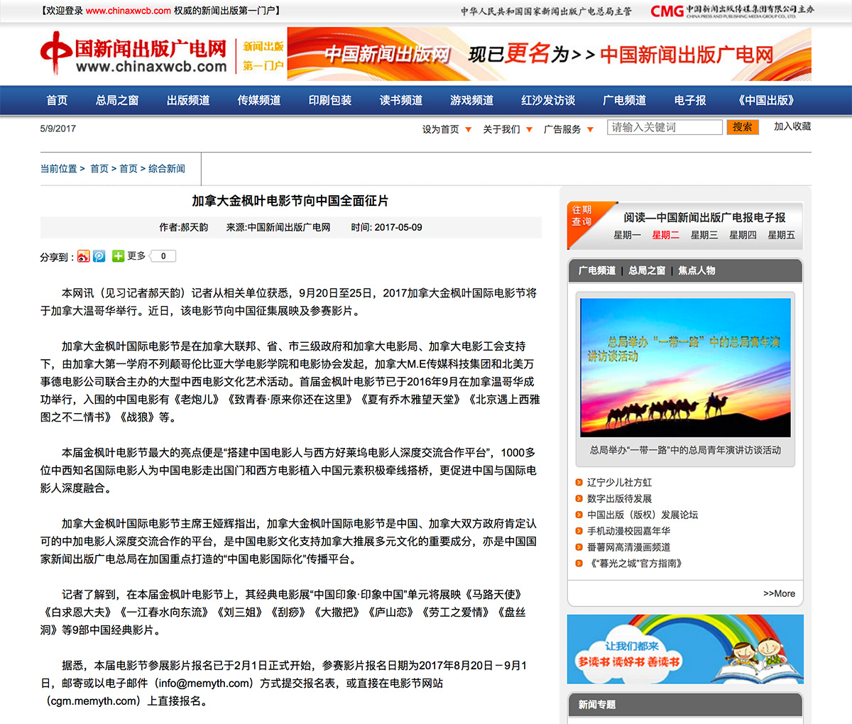This screenshot has width=852, height=724.
Task: Click the share count bubble showing 0
Action: [163, 256]
